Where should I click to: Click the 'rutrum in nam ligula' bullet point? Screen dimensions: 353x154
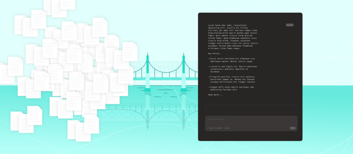pyautogui.click(x=233, y=69)
